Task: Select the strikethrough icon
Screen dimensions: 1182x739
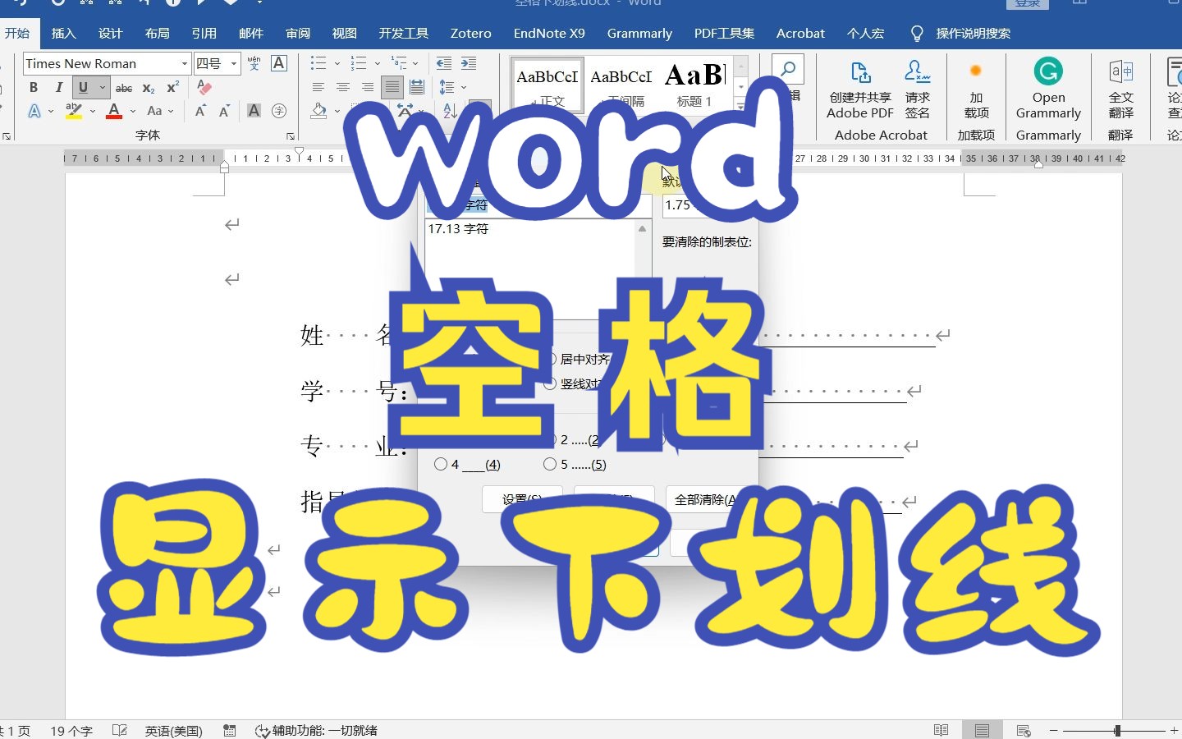Action: 123,87
